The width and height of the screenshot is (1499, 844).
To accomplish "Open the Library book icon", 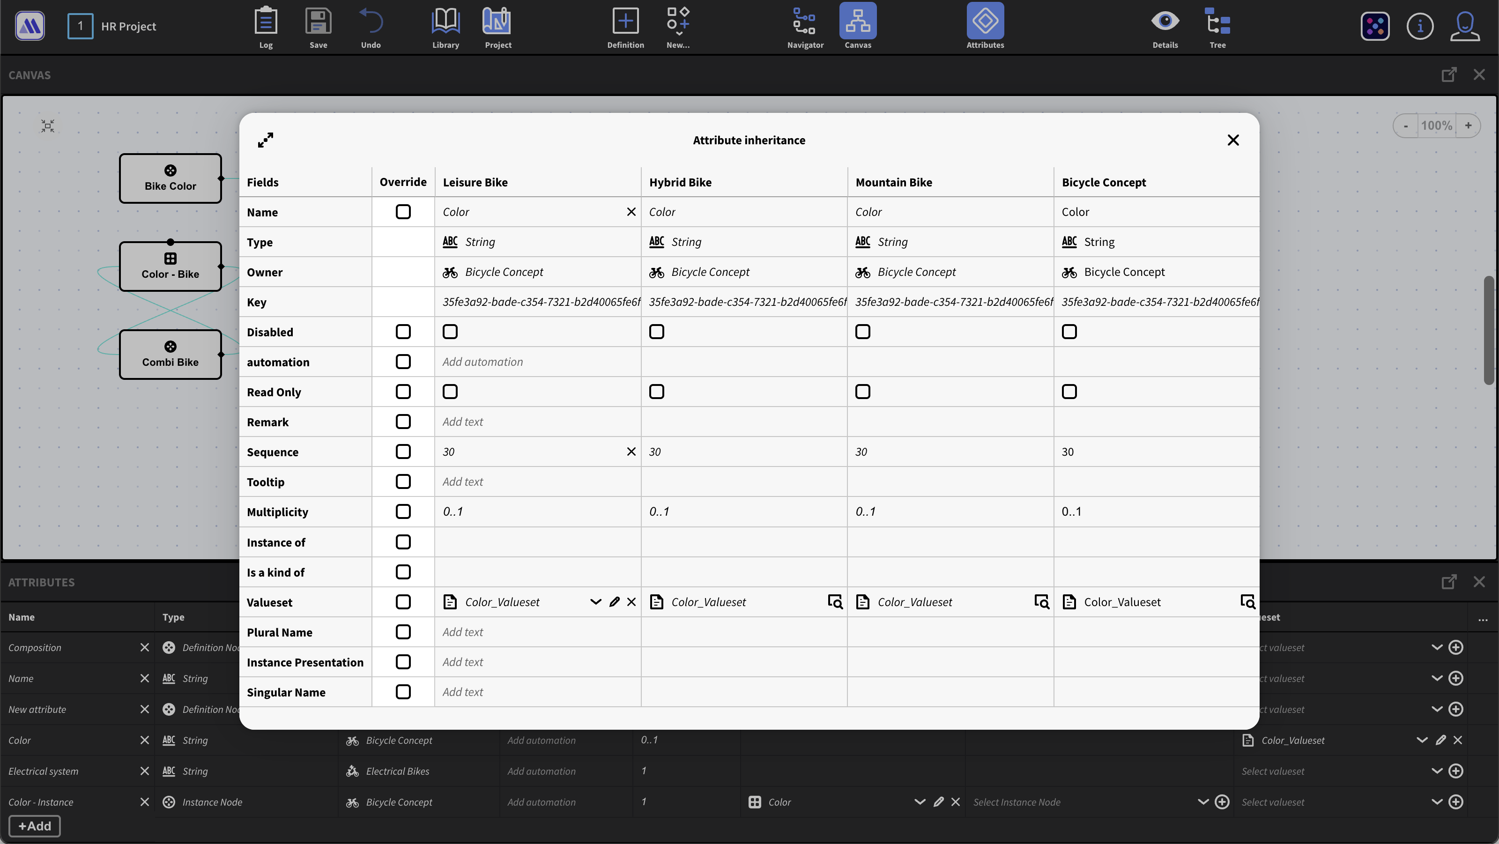I will (445, 22).
